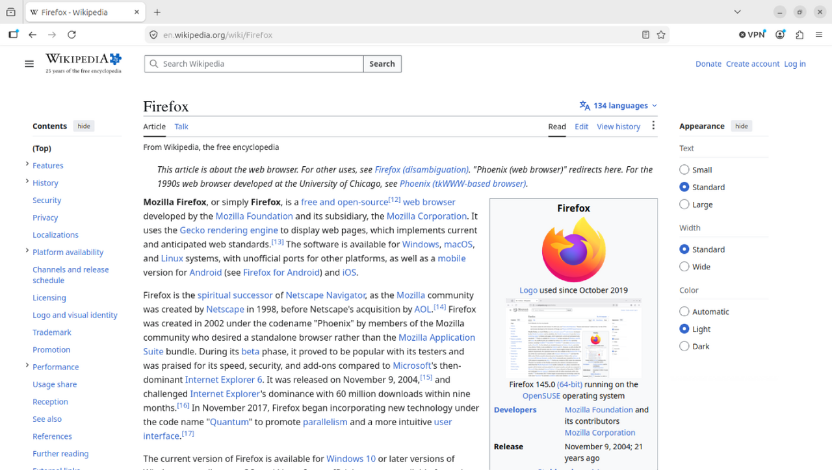
Task: Click the browser Forward arrow
Action: point(52,35)
